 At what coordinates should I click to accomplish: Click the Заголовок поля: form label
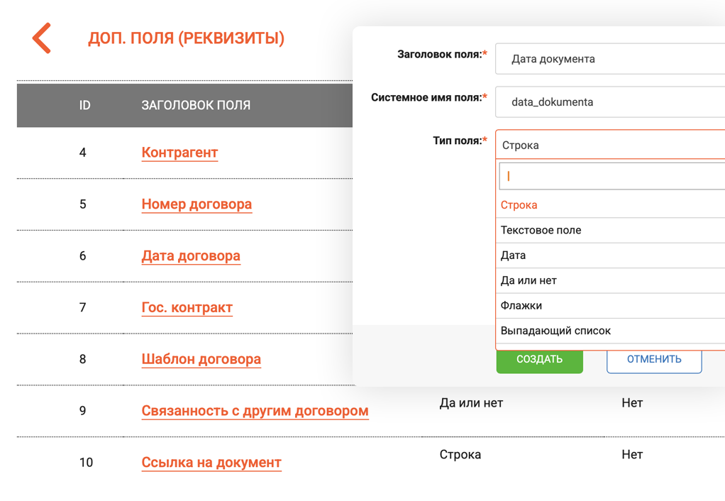443,54
